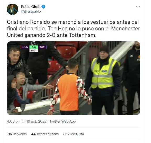Open the tweet's embedded match image
Viewport: 151px width, 143px height.
(x=73, y=78)
